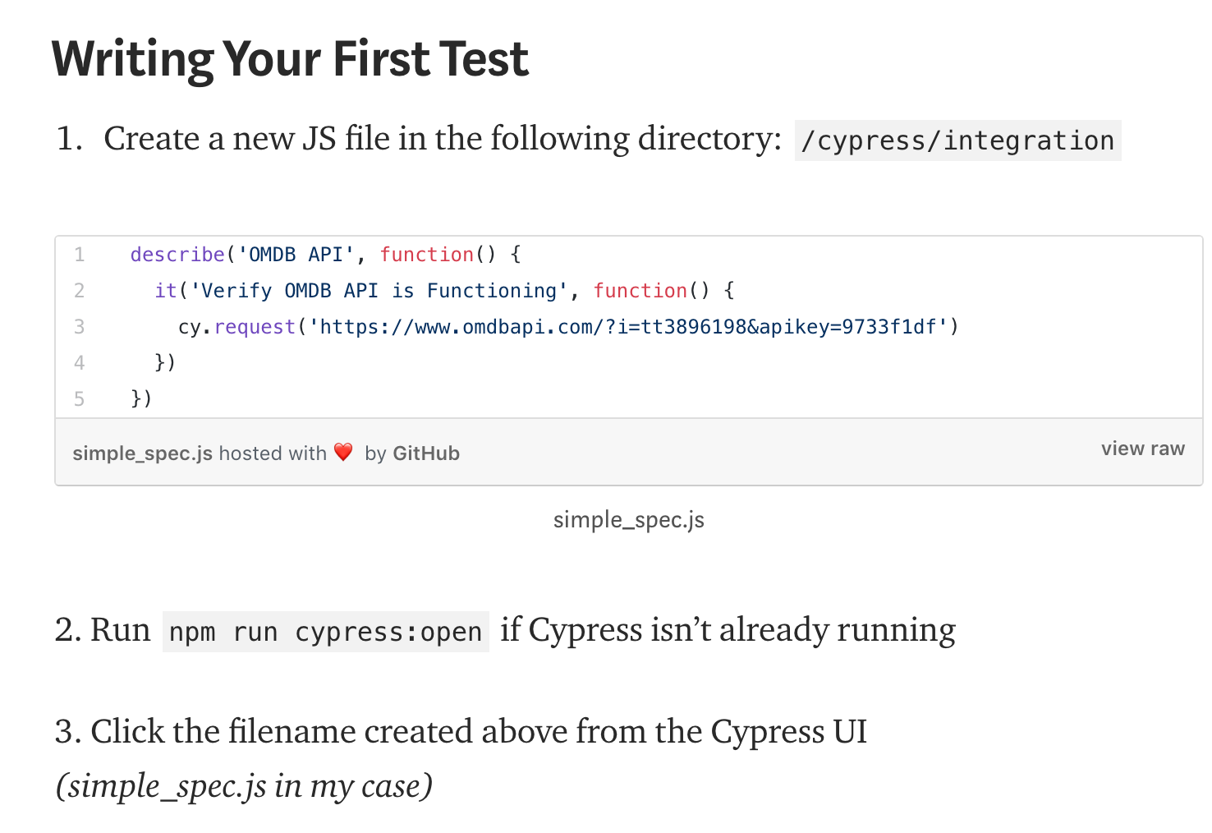Click the red heart icon

(343, 452)
